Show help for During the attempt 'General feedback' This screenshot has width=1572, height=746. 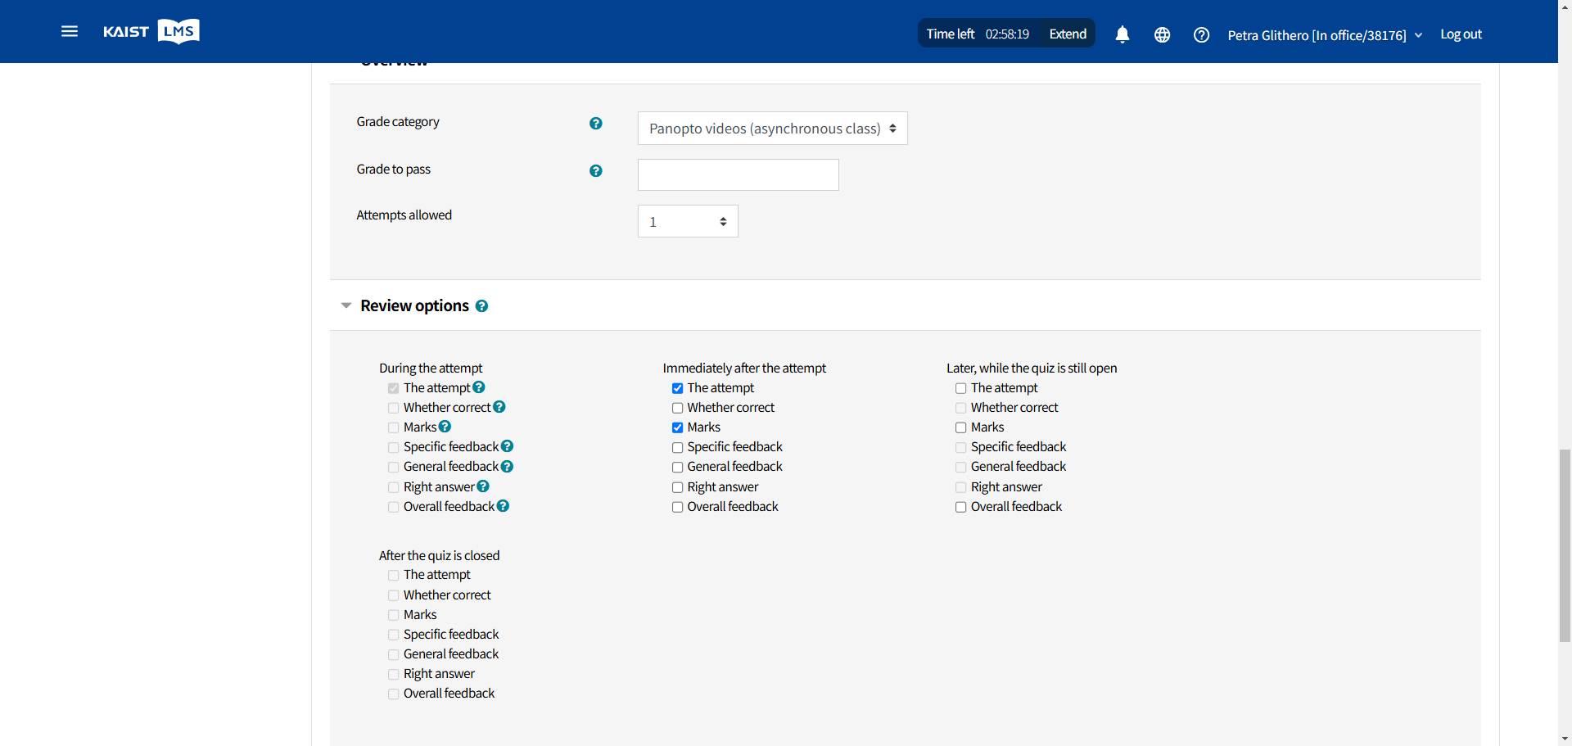[508, 466]
